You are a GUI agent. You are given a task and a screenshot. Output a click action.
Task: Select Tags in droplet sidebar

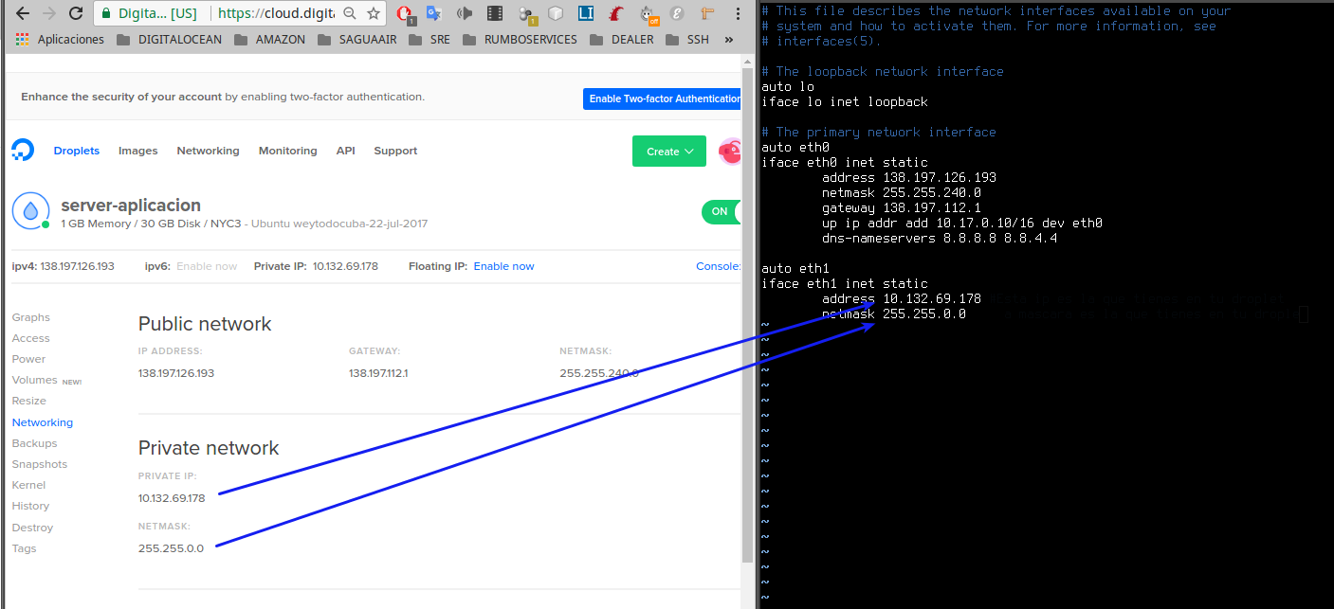point(25,548)
